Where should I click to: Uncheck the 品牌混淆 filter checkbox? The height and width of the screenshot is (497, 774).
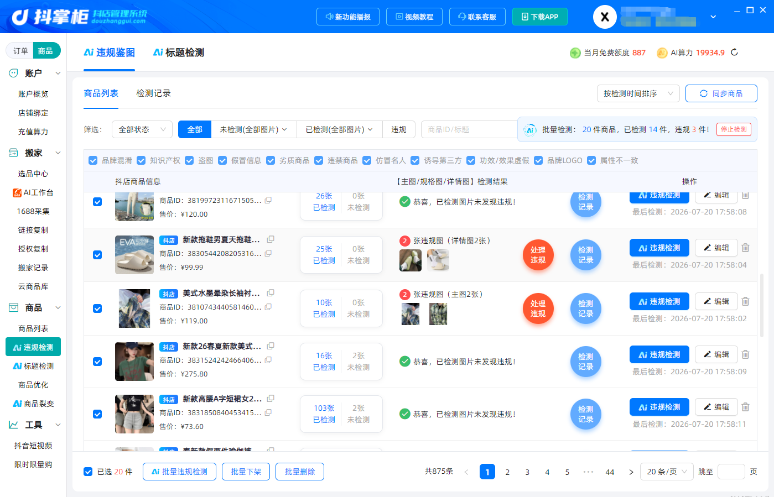click(93, 160)
